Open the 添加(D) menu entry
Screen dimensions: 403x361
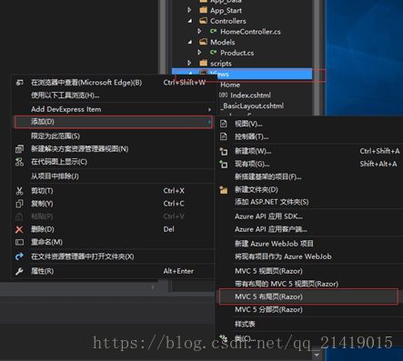(x=113, y=122)
